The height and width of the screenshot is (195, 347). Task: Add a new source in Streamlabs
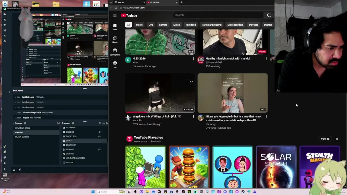click(73, 123)
